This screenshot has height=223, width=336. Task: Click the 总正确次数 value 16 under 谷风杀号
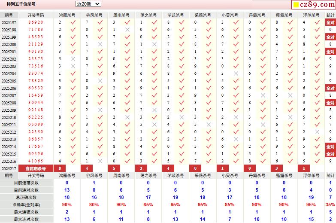94,198
